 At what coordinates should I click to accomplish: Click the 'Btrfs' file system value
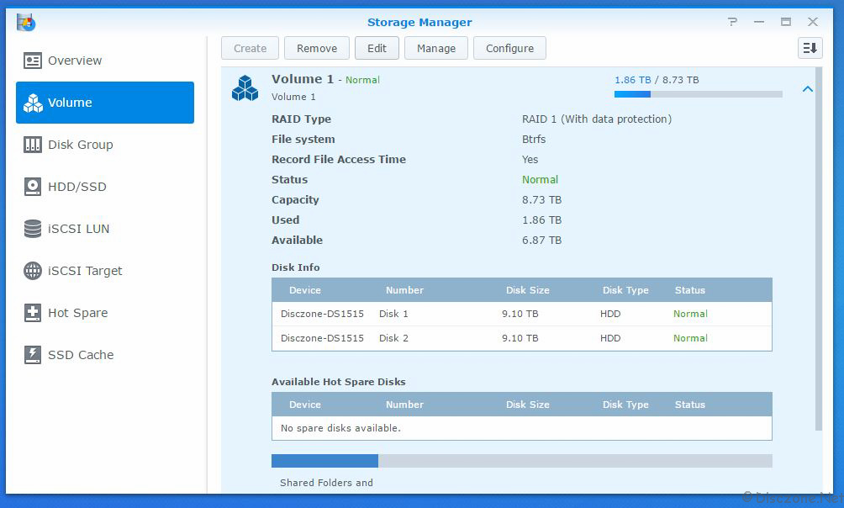[x=534, y=140]
